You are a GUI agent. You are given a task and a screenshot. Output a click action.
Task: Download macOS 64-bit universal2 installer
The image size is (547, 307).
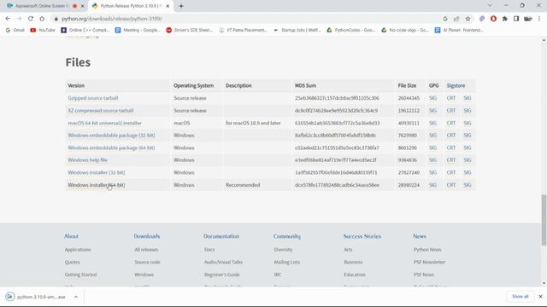pyautogui.click(x=104, y=123)
